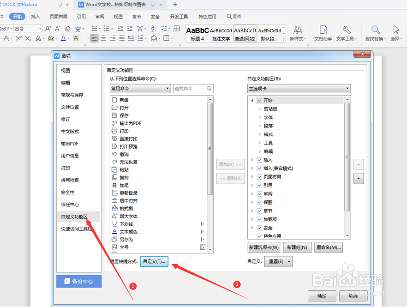Uncheck the 特色应用 tab checkbox
This screenshot has width=407, height=307.
click(x=259, y=236)
